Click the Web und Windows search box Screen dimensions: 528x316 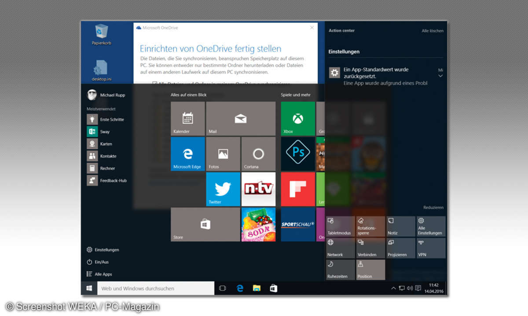[x=156, y=288]
